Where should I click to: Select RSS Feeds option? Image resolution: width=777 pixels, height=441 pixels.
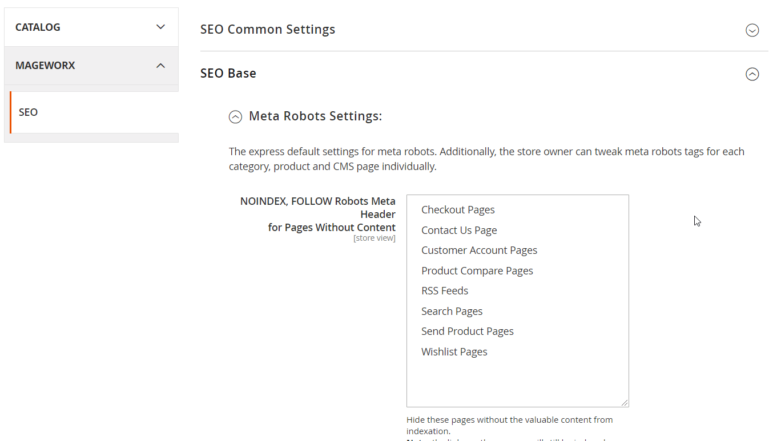445,291
